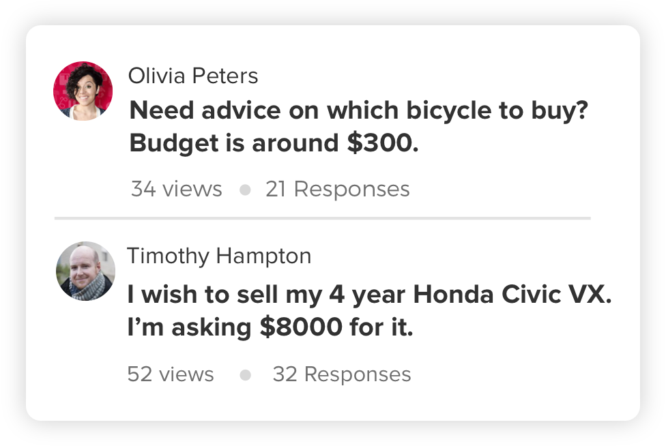Image resolution: width=666 pixels, height=446 pixels.
Task: Click the "34 views" counter
Action: click(x=177, y=189)
